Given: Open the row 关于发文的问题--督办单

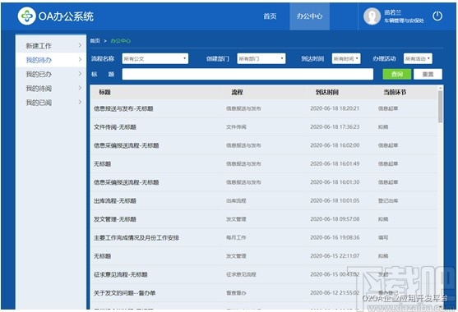Looking at the screenshot, I should [264, 293].
